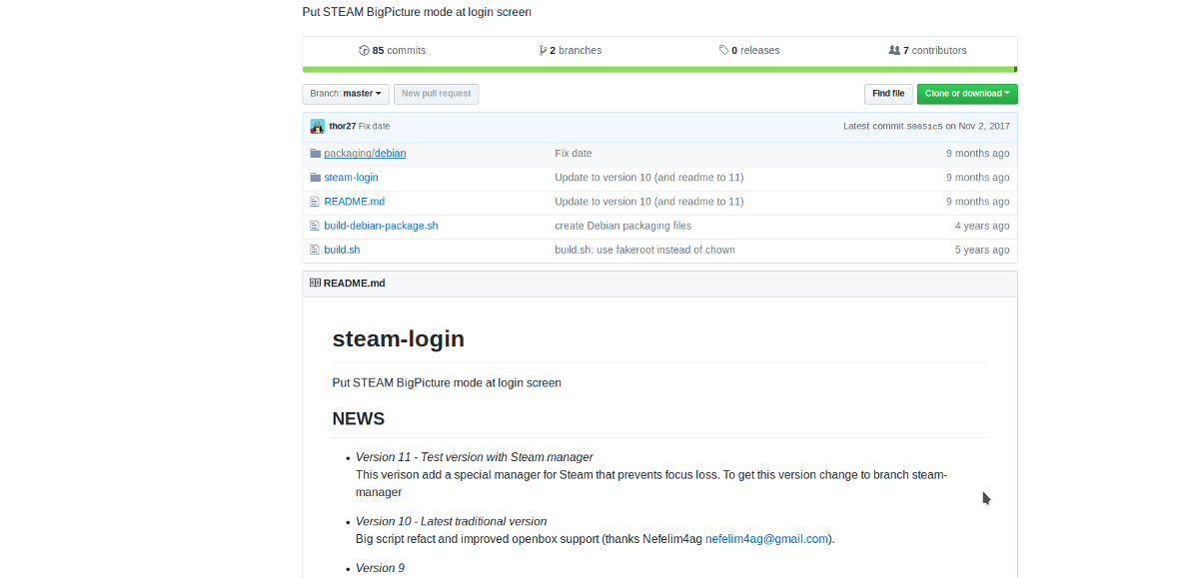Open commit hash 50051c5
Viewport: 1199px width, 578px height.
pyautogui.click(x=924, y=127)
